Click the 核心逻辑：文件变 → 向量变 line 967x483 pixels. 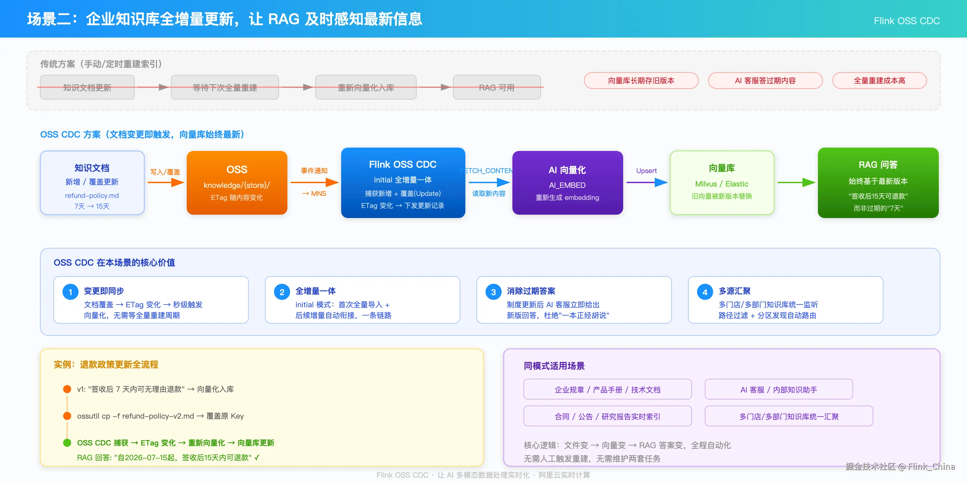(627, 445)
